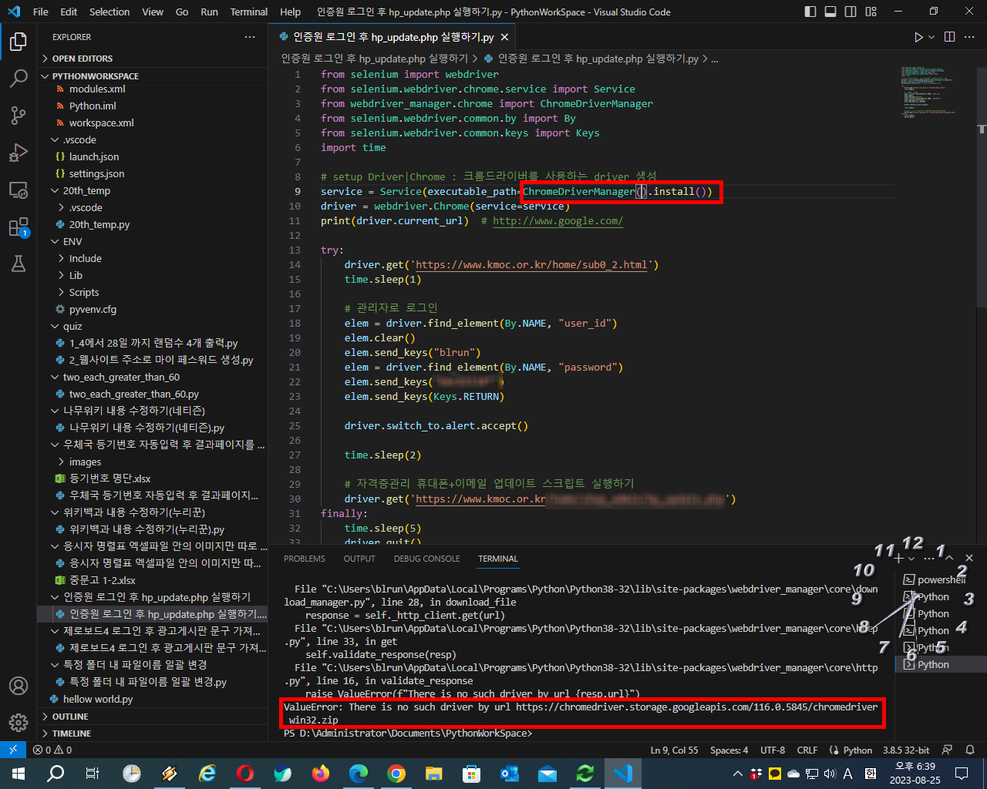Open Customize Layout button
Viewport: 987px width, 789px height.
click(871, 12)
